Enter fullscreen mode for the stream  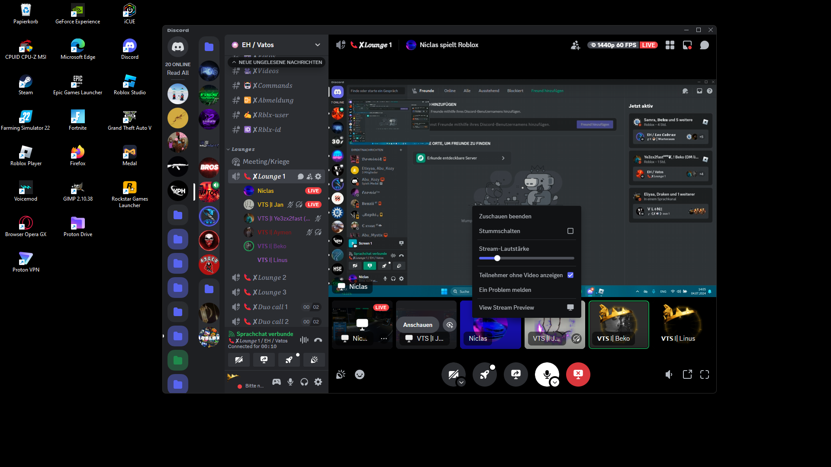pyautogui.click(x=705, y=374)
